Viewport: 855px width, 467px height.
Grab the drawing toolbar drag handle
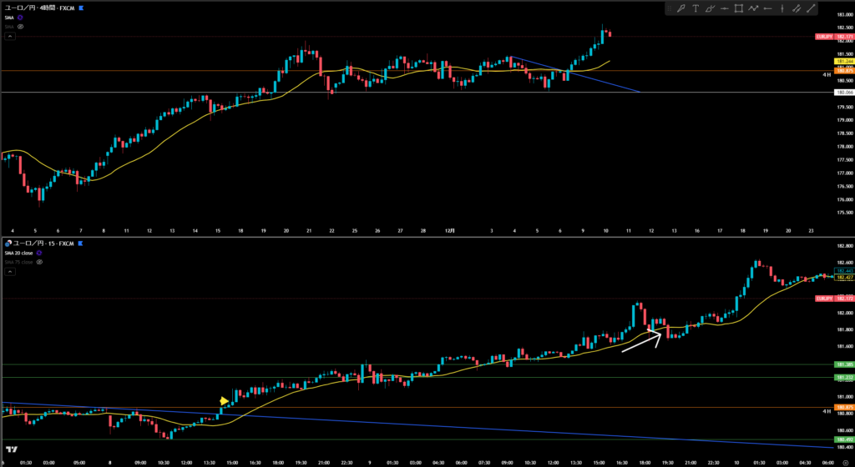(x=670, y=8)
